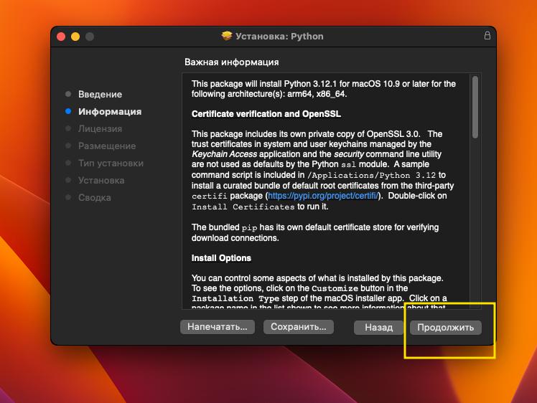Click the Важная информация heading

coord(231,62)
